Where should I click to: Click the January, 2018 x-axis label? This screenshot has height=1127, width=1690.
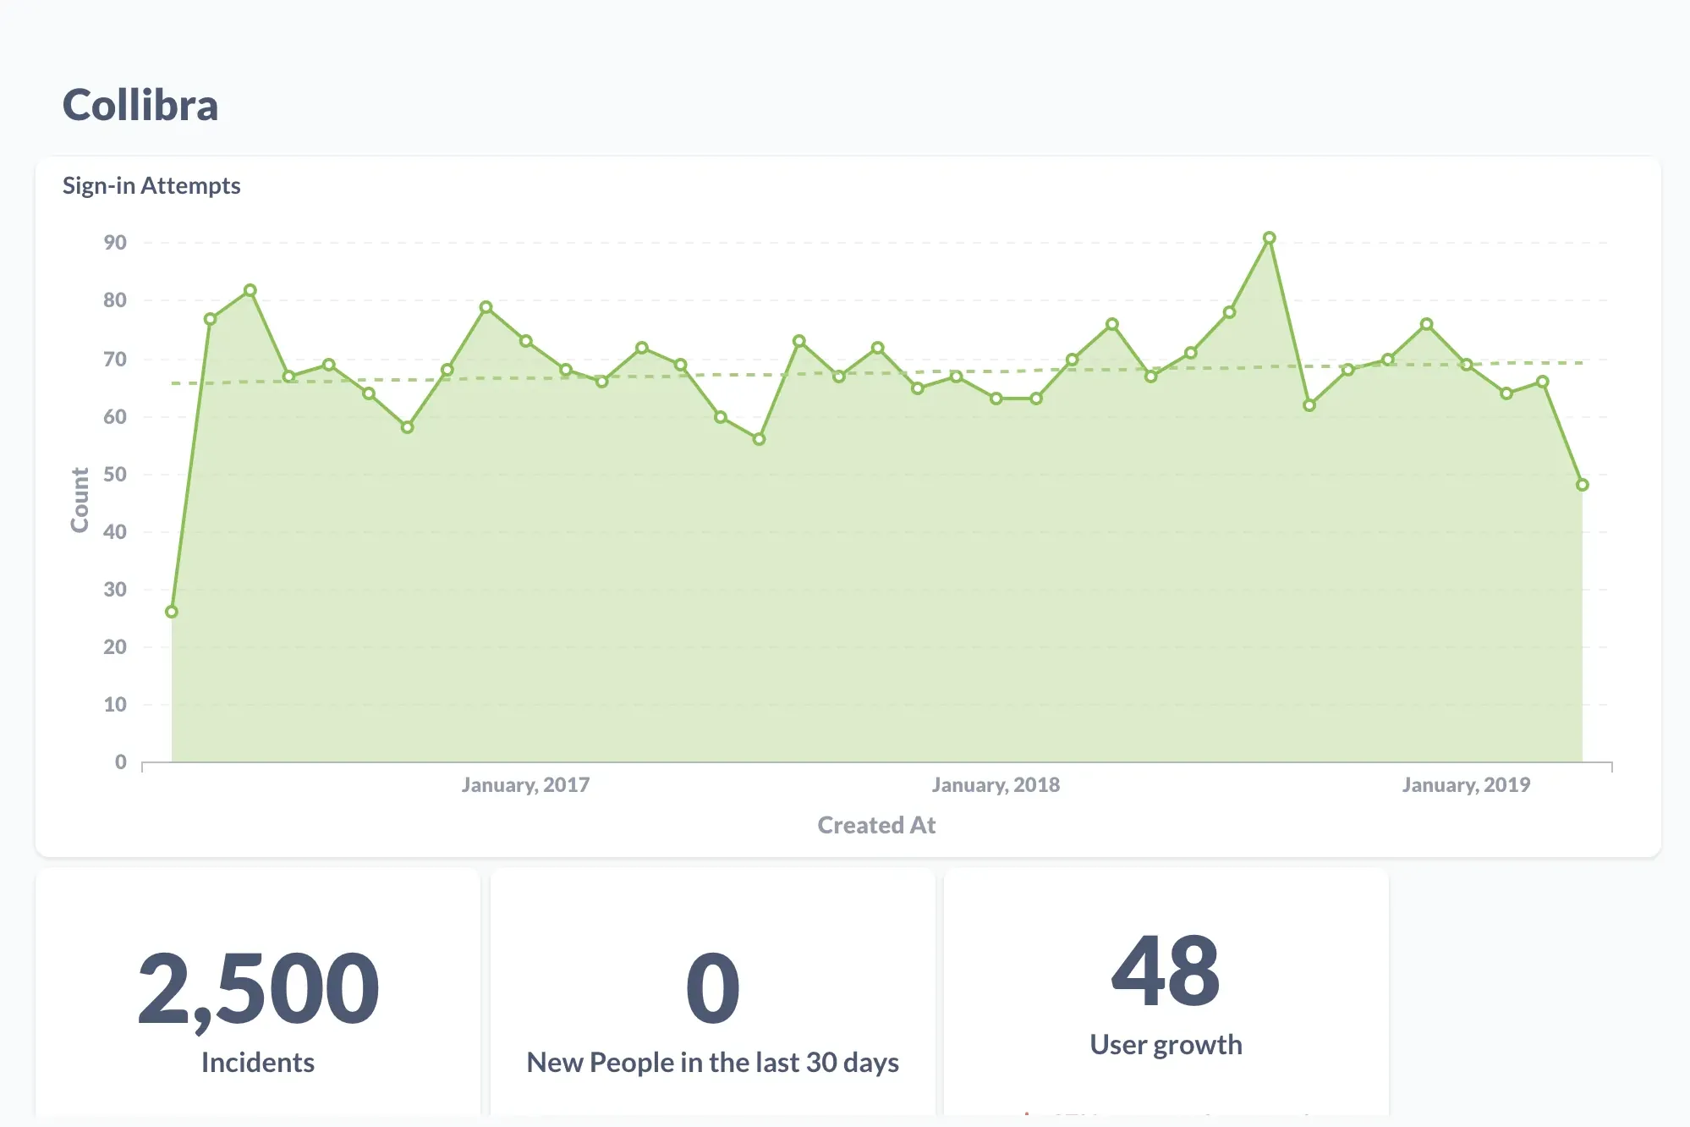coord(996,785)
